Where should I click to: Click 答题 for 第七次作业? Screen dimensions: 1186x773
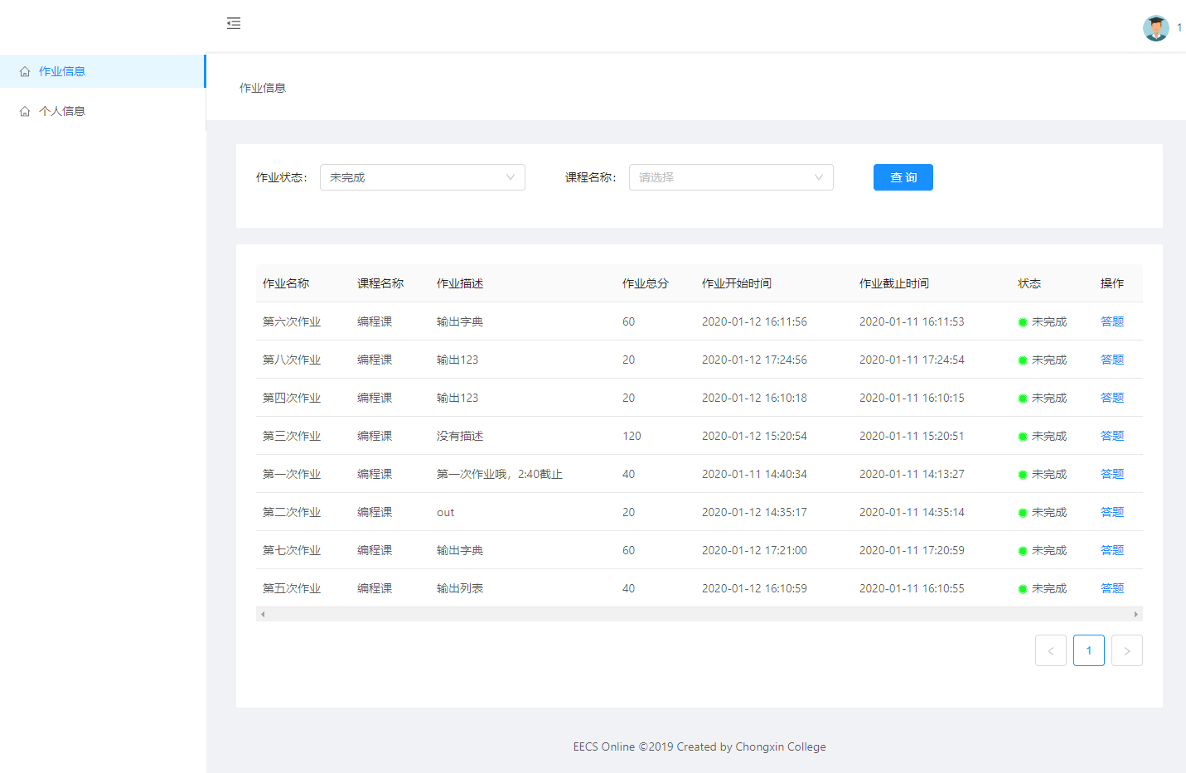pos(1112,550)
